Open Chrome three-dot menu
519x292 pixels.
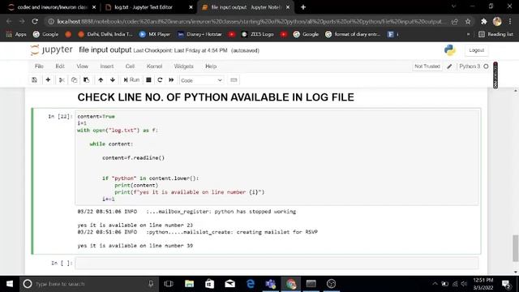tap(510, 22)
